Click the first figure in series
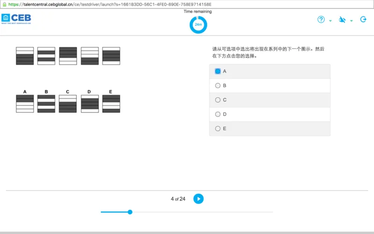Screen dimensions: 374x234 click(x=25, y=56)
